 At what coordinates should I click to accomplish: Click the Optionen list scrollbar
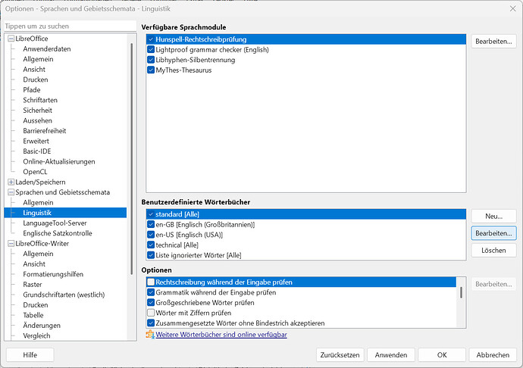pos(461,293)
